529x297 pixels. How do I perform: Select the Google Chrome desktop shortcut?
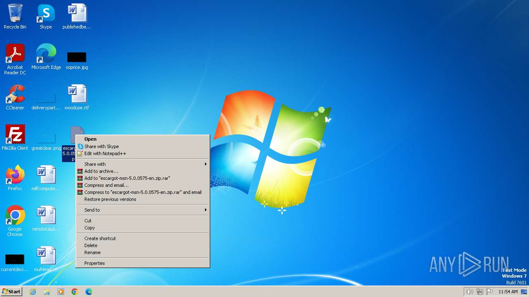[15, 221]
